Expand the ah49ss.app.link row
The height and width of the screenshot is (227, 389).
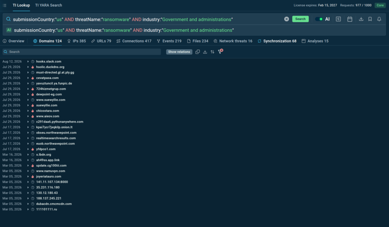tap(28, 160)
